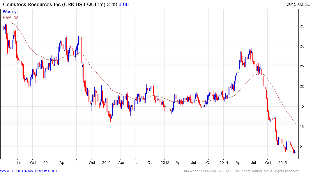Click the 15 y-axis label
This screenshot has height=175, width=313.
302,106
